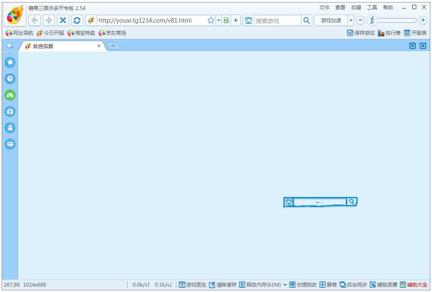Viewport: 432px width, 292px height.
Task: Expand the arrow next to 释放内存
Action: [285, 285]
